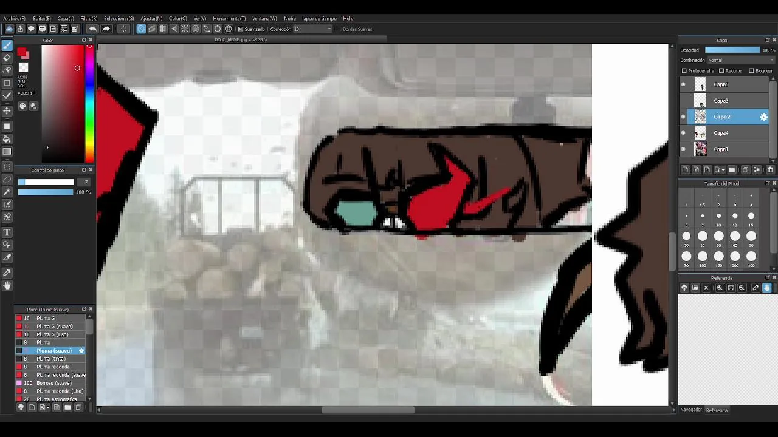
Task: Undock the Referencia panel
Action: click(x=767, y=277)
